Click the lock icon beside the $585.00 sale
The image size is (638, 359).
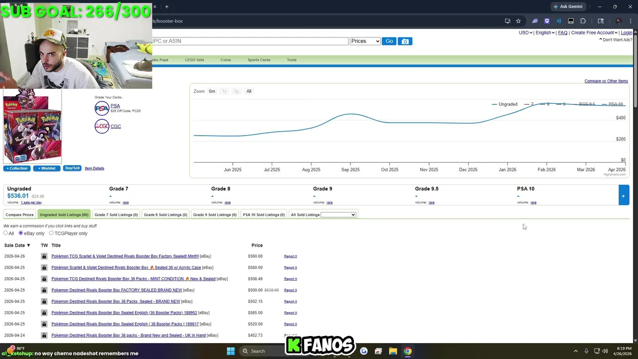pos(44,313)
